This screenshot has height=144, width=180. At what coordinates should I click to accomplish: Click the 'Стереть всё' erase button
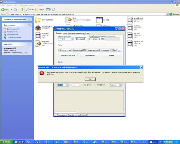pos(81,39)
